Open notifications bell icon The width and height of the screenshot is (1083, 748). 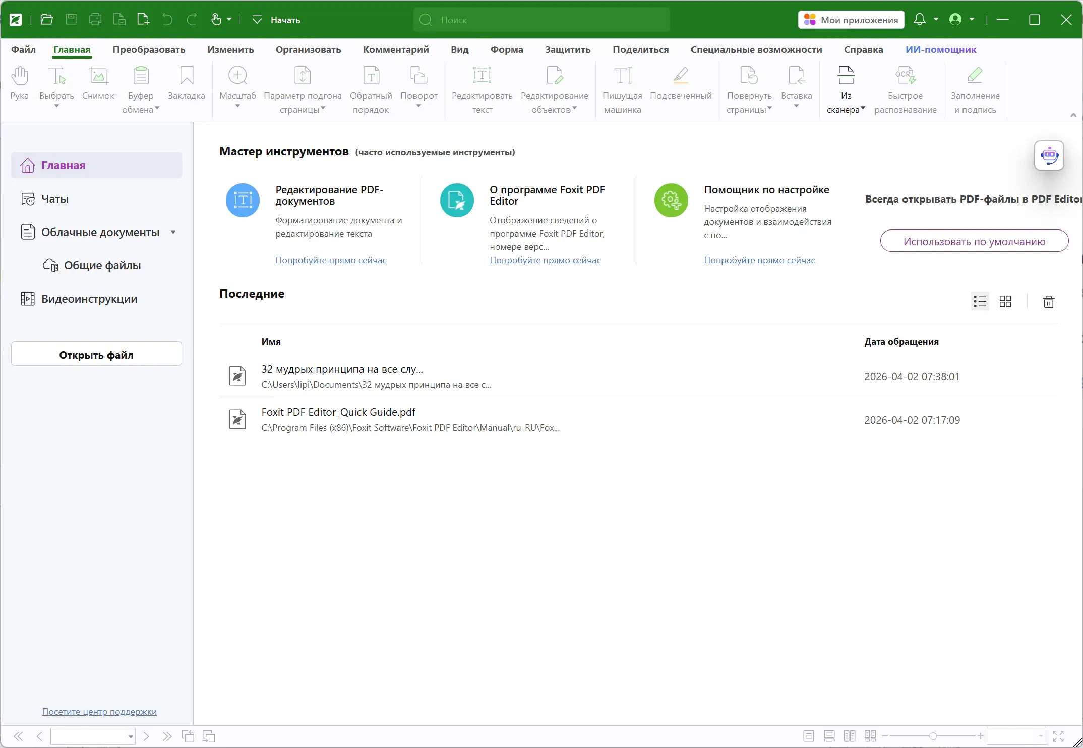point(919,20)
